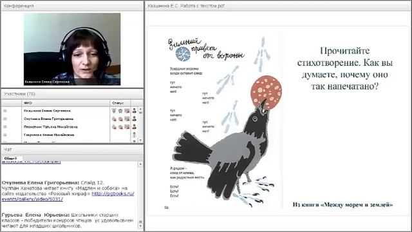Image resolution: width=412 pixels, height=232 pixels.
Task: Click the second status icon in Татьяна Михайловна's row
Action: tap(120, 127)
